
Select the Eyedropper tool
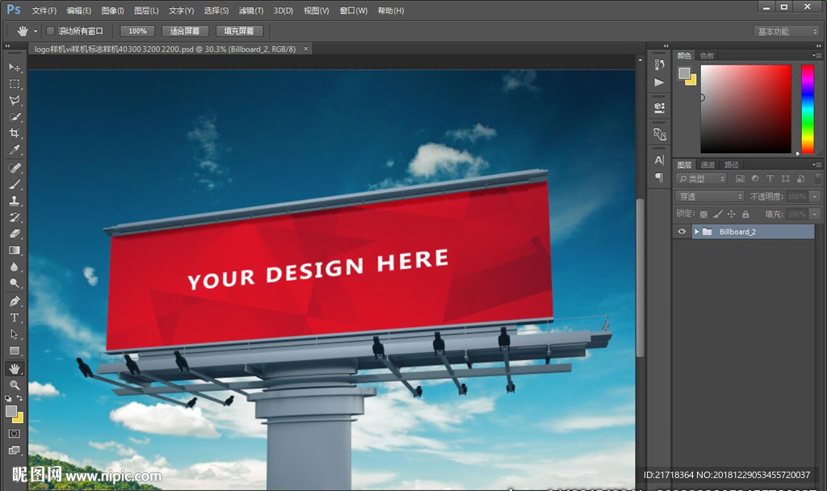[15, 150]
